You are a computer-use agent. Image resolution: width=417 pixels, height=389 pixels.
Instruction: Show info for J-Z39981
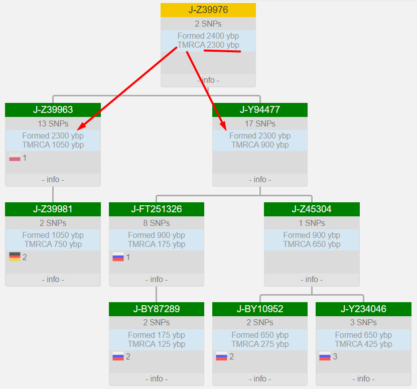pyautogui.click(x=53, y=280)
